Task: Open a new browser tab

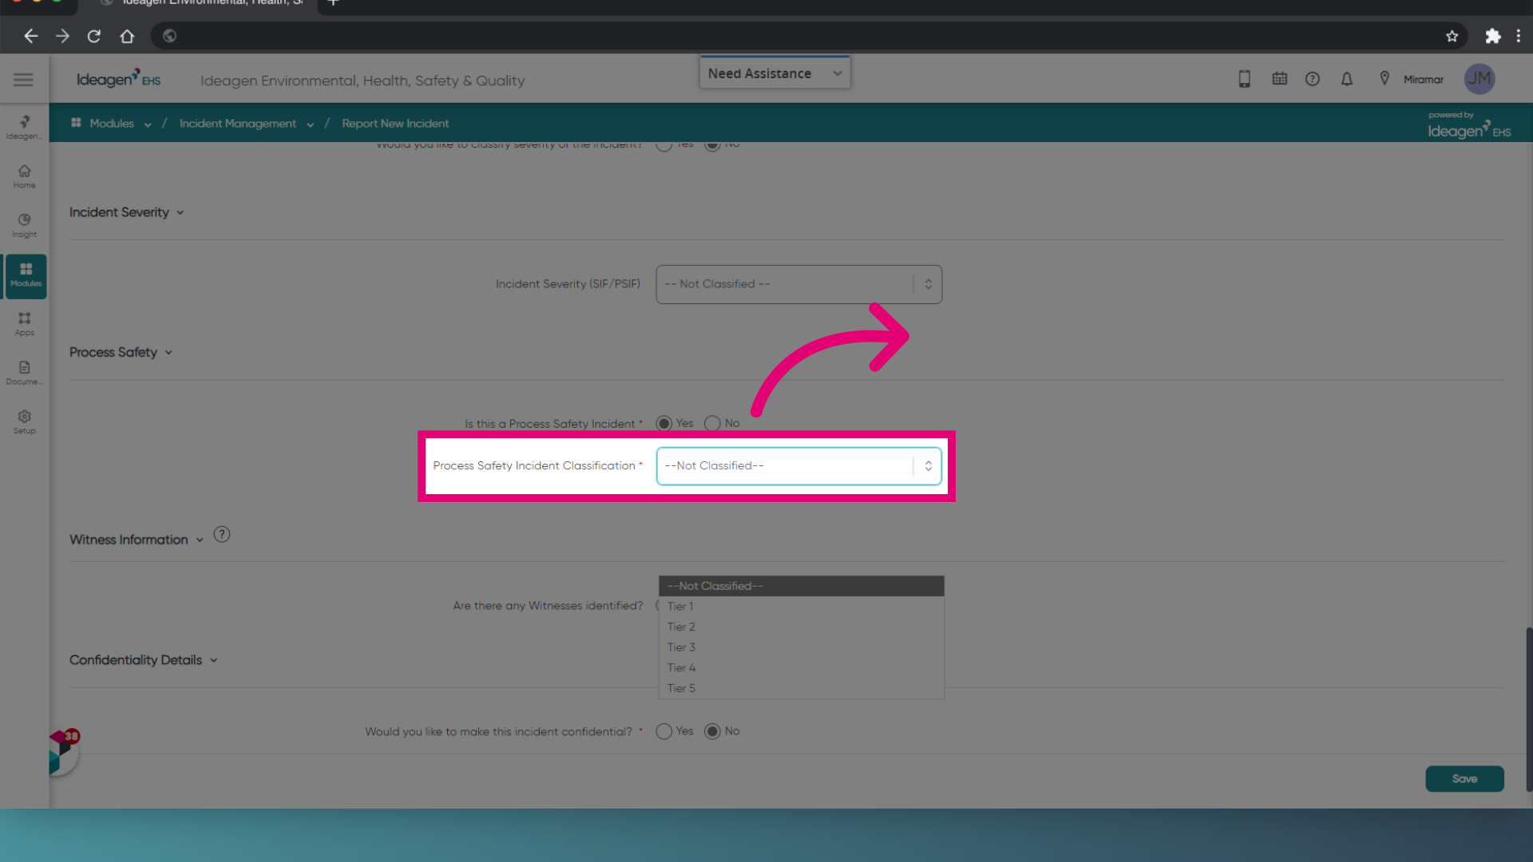Action: (x=334, y=3)
